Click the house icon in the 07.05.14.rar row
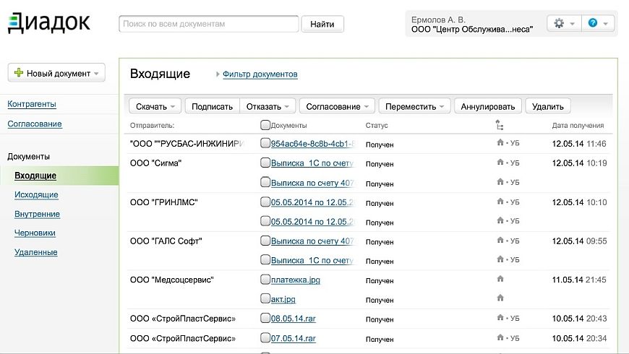This screenshot has height=354, width=629. coord(500,337)
